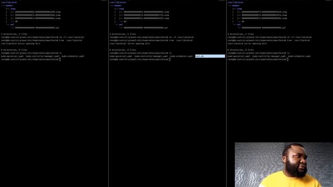Click the 'rm -rf /var/lib/etcd/' command in middle pane
The image size is (333, 187).
tap(182, 37)
